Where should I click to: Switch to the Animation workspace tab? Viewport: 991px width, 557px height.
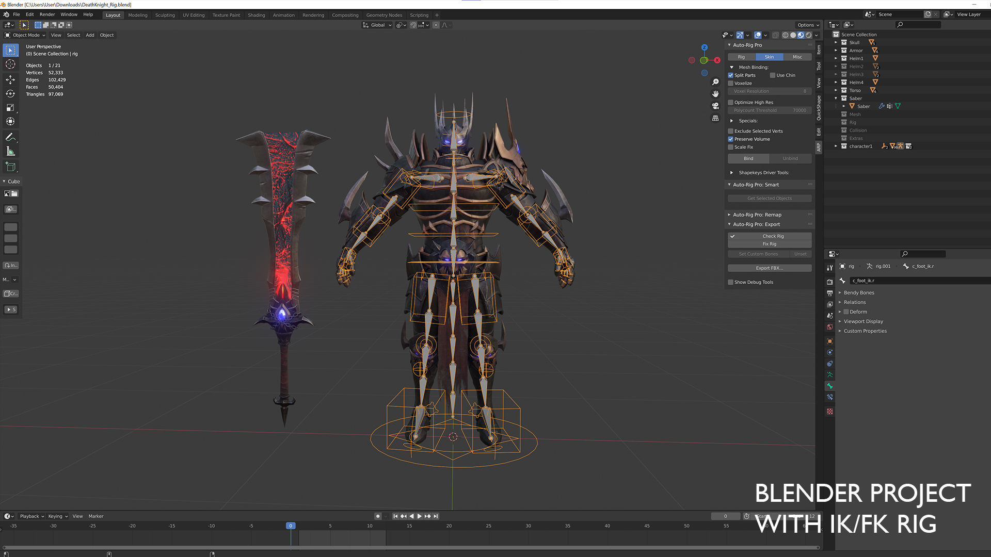(x=284, y=15)
